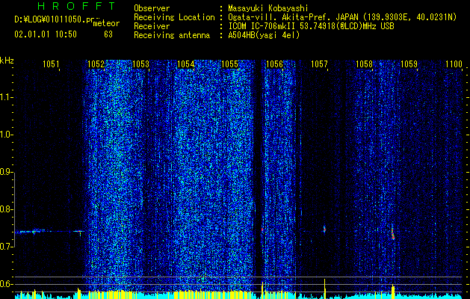Viewport: 470px width, 299px height.
Task: Click the antenna value A504HB(yagi 4el)
Action: [x=264, y=35]
